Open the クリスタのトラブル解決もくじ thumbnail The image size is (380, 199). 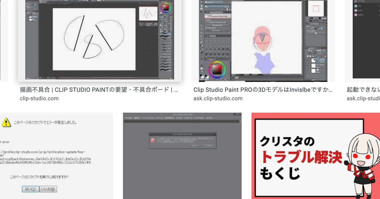[x=316, y=156]
